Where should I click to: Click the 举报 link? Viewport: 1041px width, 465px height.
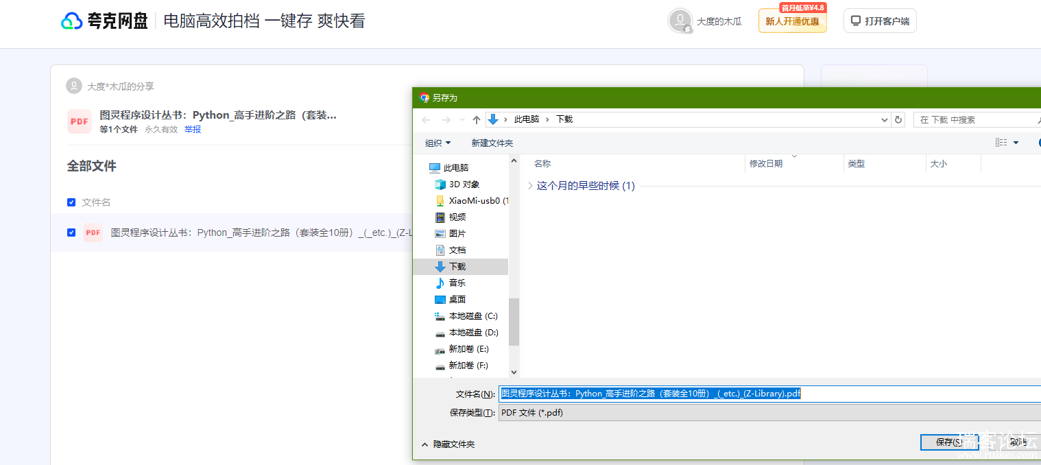(x=193, y=129)
